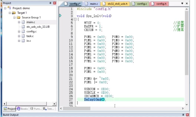
Task: Switch to the green config.c editor tab
Action: click(x=140, y=4)
